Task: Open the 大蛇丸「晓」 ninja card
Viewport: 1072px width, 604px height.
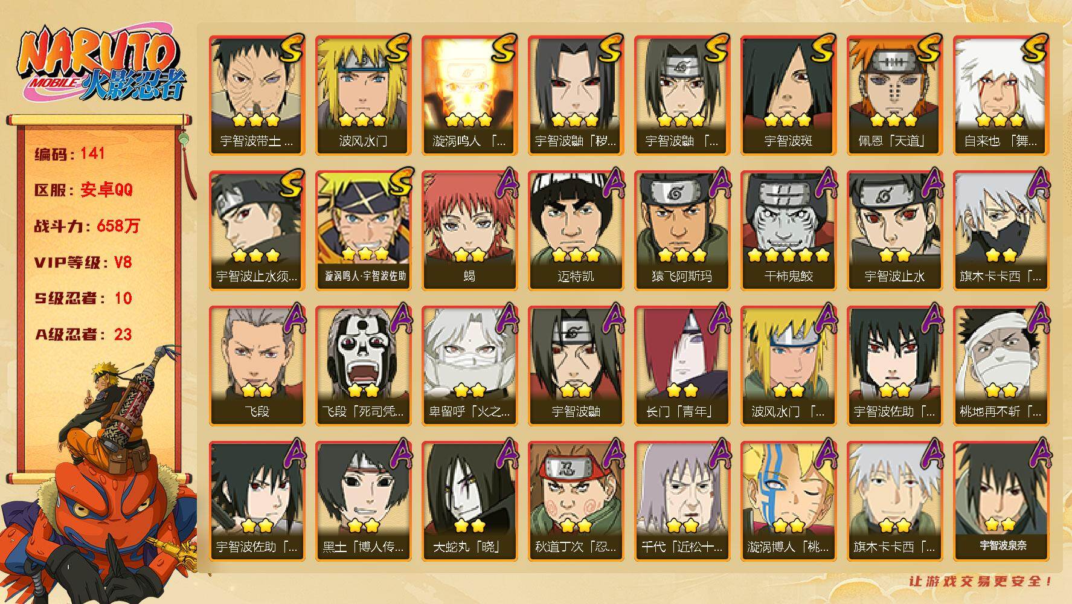Action: (469, 501)
